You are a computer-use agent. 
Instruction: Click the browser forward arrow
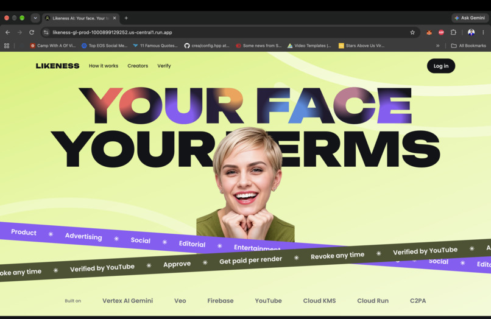tap(19, 32)
